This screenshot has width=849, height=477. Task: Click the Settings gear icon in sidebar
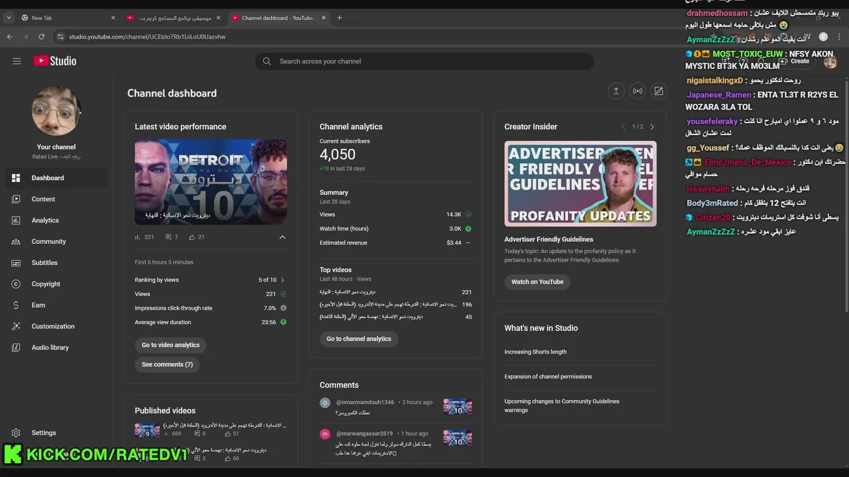click(16, 433)
